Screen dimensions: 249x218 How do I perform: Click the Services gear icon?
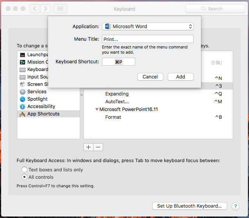pos(23,92)
